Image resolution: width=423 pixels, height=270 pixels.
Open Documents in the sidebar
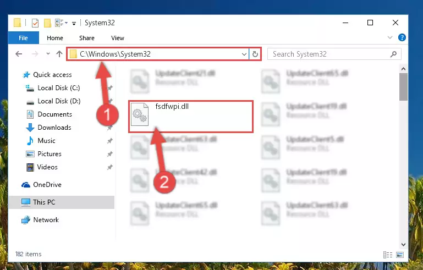pyautogui.click(x=55, y=114)
